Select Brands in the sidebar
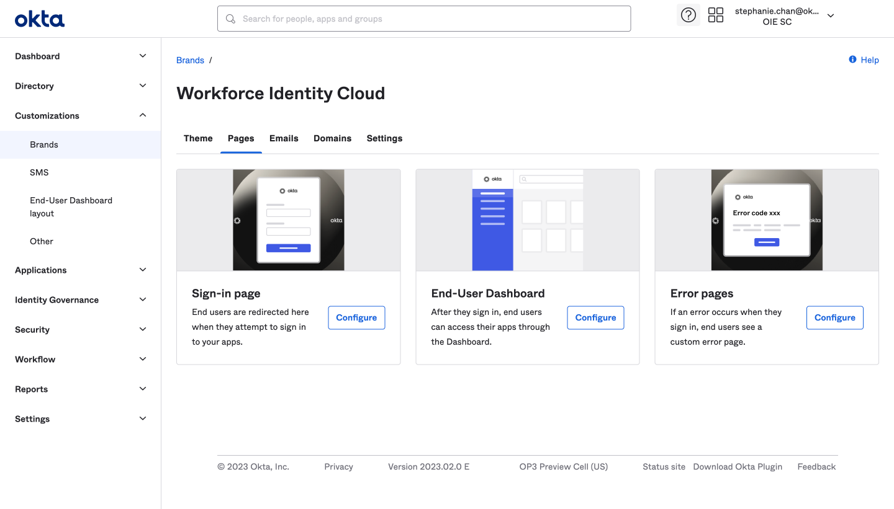 pyautogui.click(x=81, y=144)
